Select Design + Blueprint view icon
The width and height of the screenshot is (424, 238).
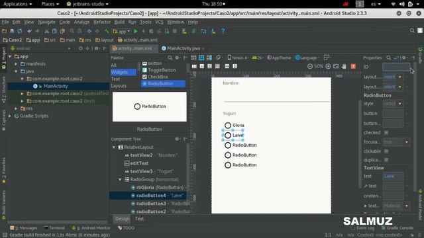pos(209,58)
